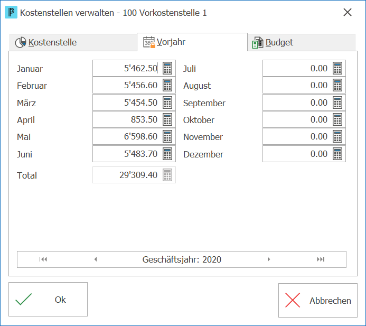Click the April amount field 853.50
The height and width of the screenshot is (326, 366).
pyautogui.click(x=134, y=119)
